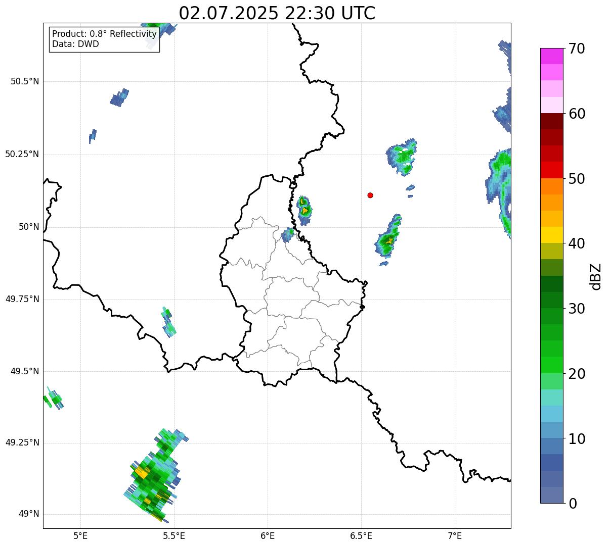The image size is (608, 546).
Task: Pick the slate blue swatch just above 0
Action: [551, 495]
